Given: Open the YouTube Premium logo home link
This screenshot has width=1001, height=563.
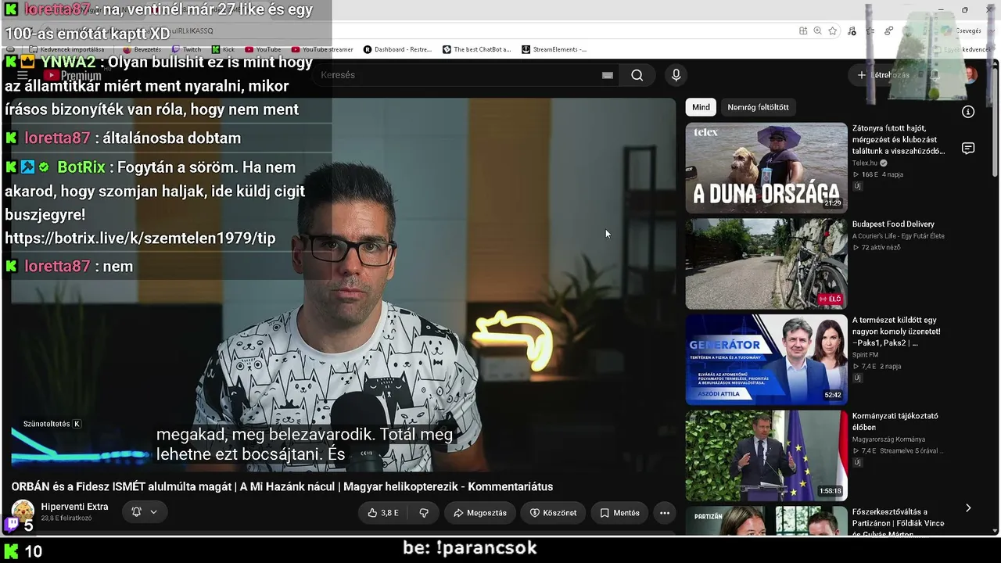Looking at the screenshot, I should point(72,75).
